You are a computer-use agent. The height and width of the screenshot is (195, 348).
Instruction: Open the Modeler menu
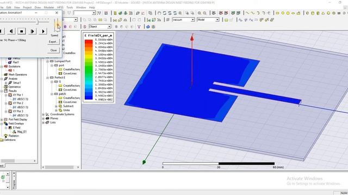point(49,7)
